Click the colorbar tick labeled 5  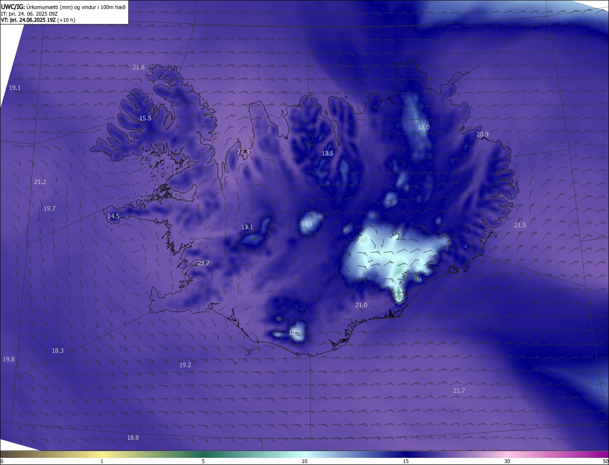203,461
